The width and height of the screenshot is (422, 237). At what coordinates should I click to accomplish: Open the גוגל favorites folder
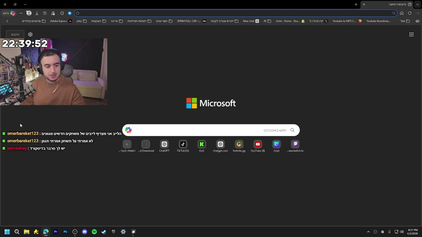tap(405, 21)
